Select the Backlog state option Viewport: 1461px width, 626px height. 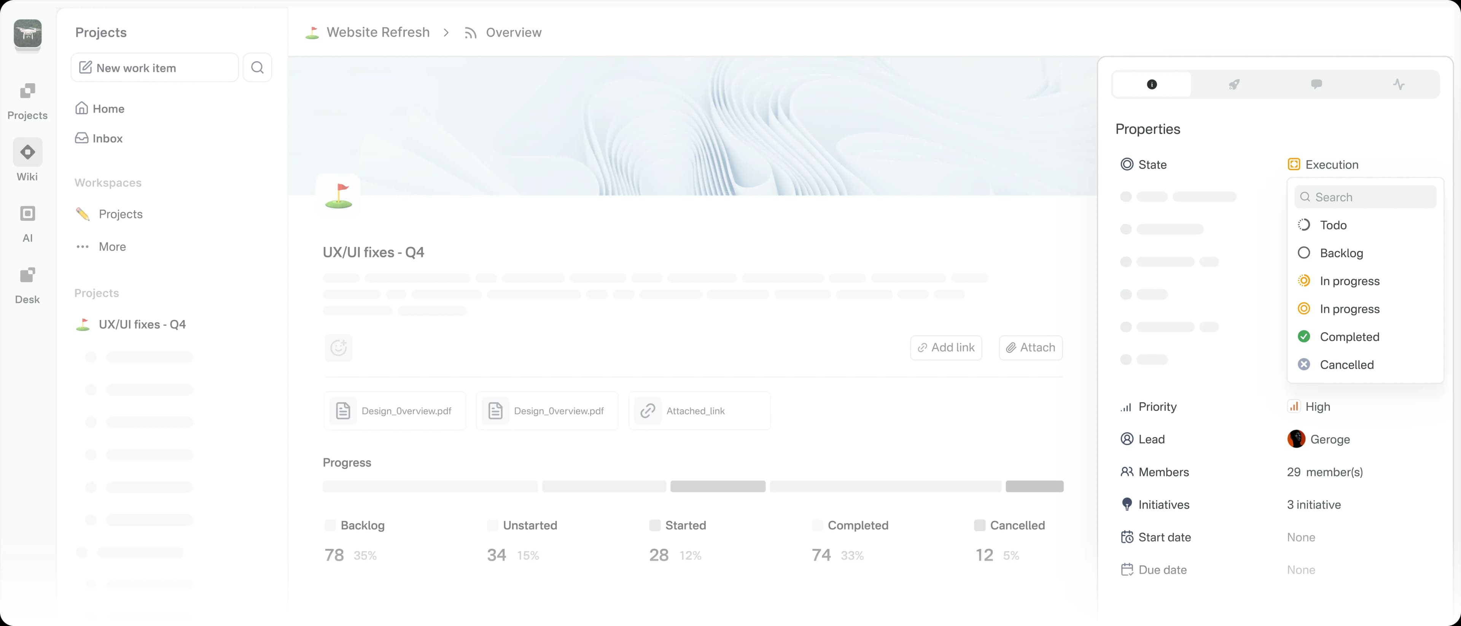click(1341, 253)
